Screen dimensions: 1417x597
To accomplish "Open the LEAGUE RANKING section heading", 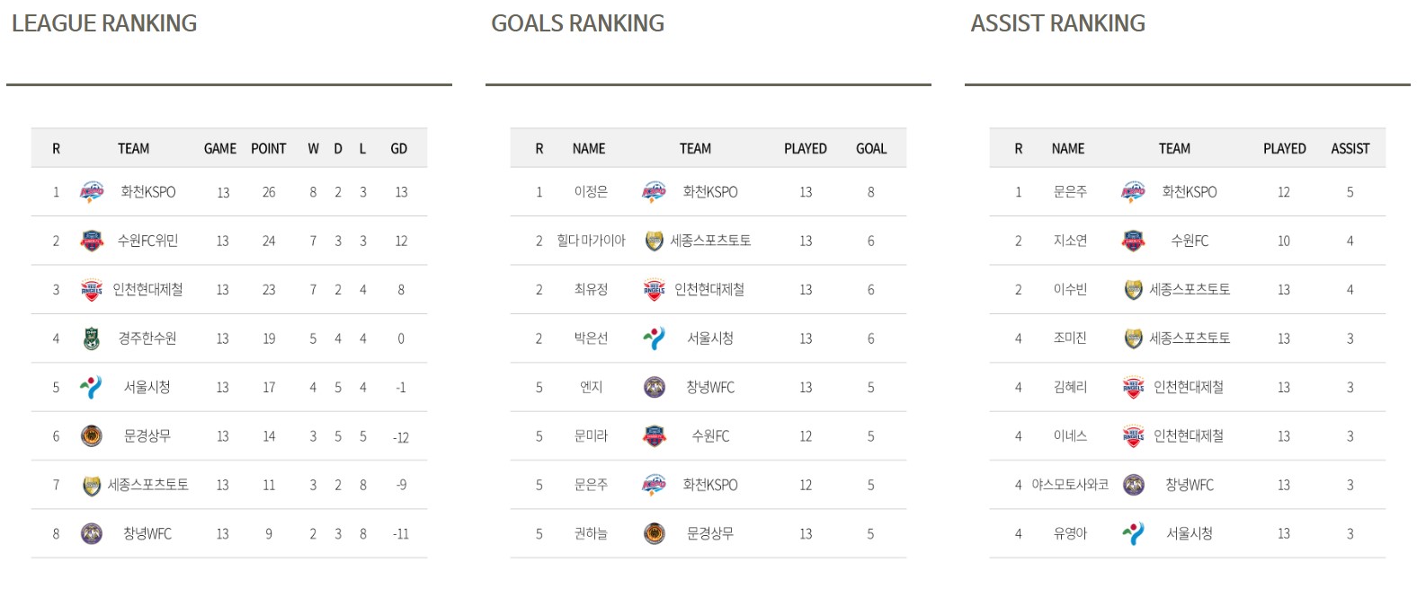I will (104, 23).
